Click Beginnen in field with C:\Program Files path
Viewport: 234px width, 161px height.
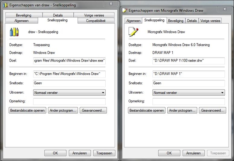69,74
